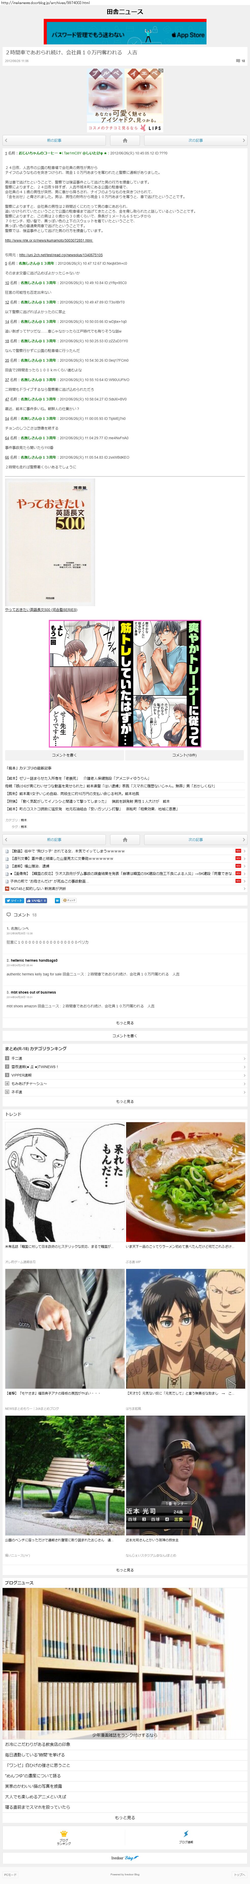
Task: Open the ramen bowl trend thumbnail
Action: tap(185, 1182)
